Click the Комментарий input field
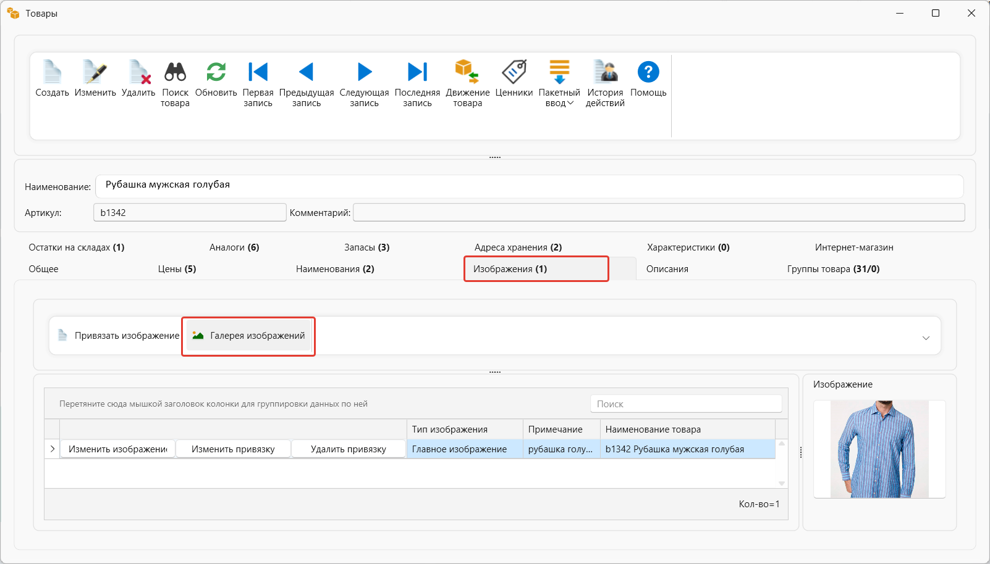 pos(659,212)
